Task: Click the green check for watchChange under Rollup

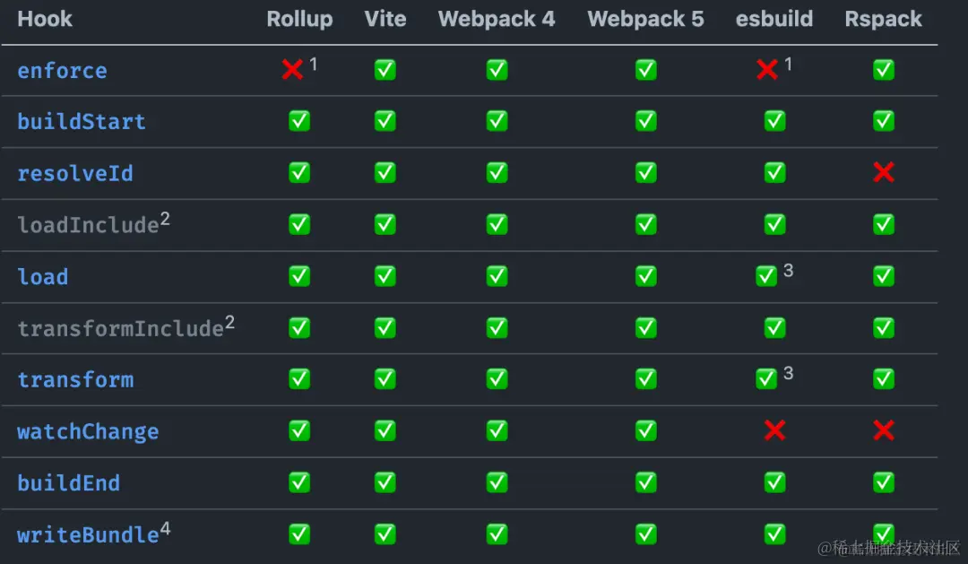Action: (x=299, y=430)
